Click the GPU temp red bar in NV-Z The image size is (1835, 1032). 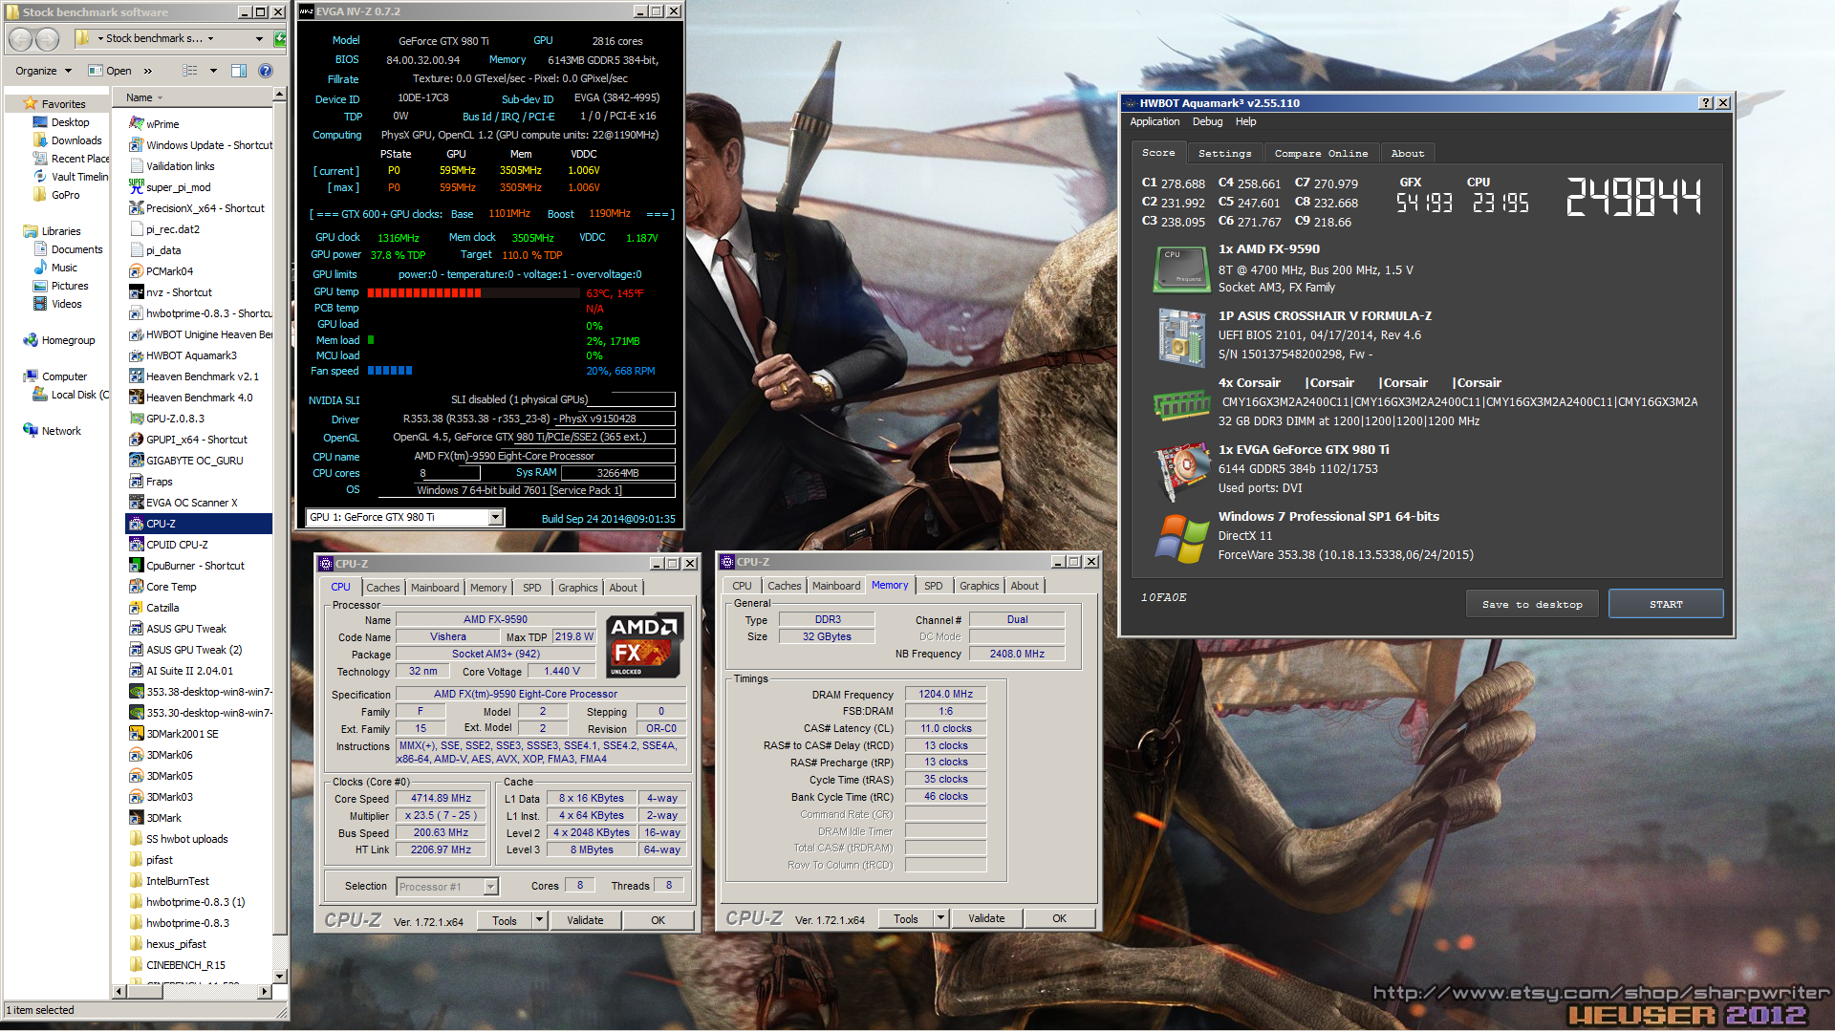pos(424,292)
